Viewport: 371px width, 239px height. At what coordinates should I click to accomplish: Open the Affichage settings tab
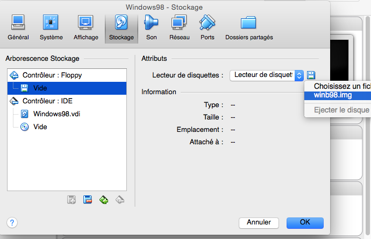tap(85, 27)
